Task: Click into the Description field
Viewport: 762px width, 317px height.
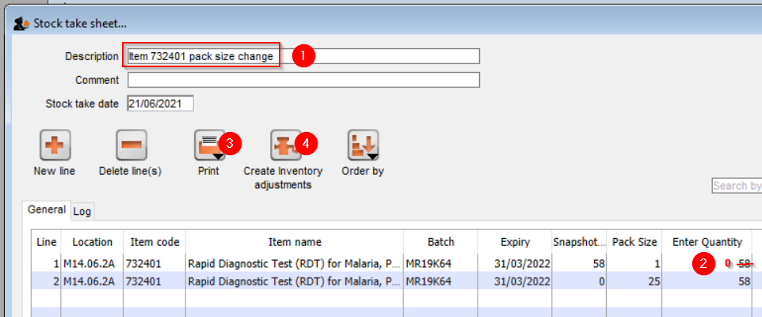Action: [x=303, y=56]
